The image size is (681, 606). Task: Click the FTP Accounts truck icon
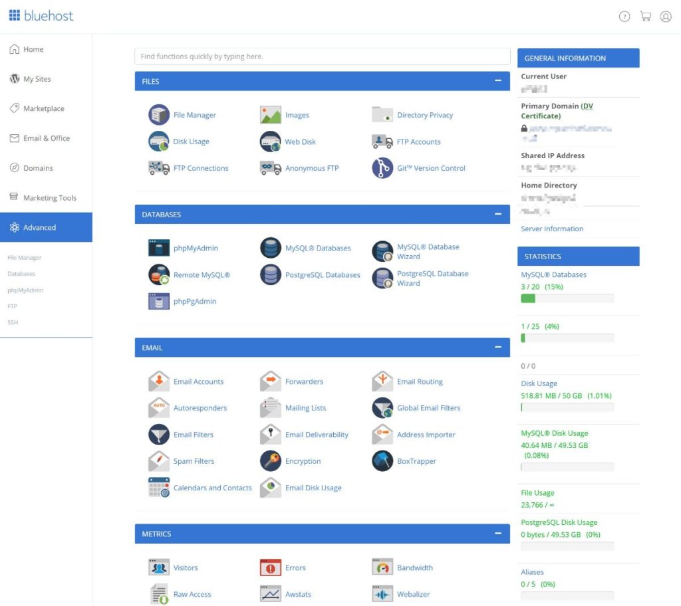coord(382,142)
